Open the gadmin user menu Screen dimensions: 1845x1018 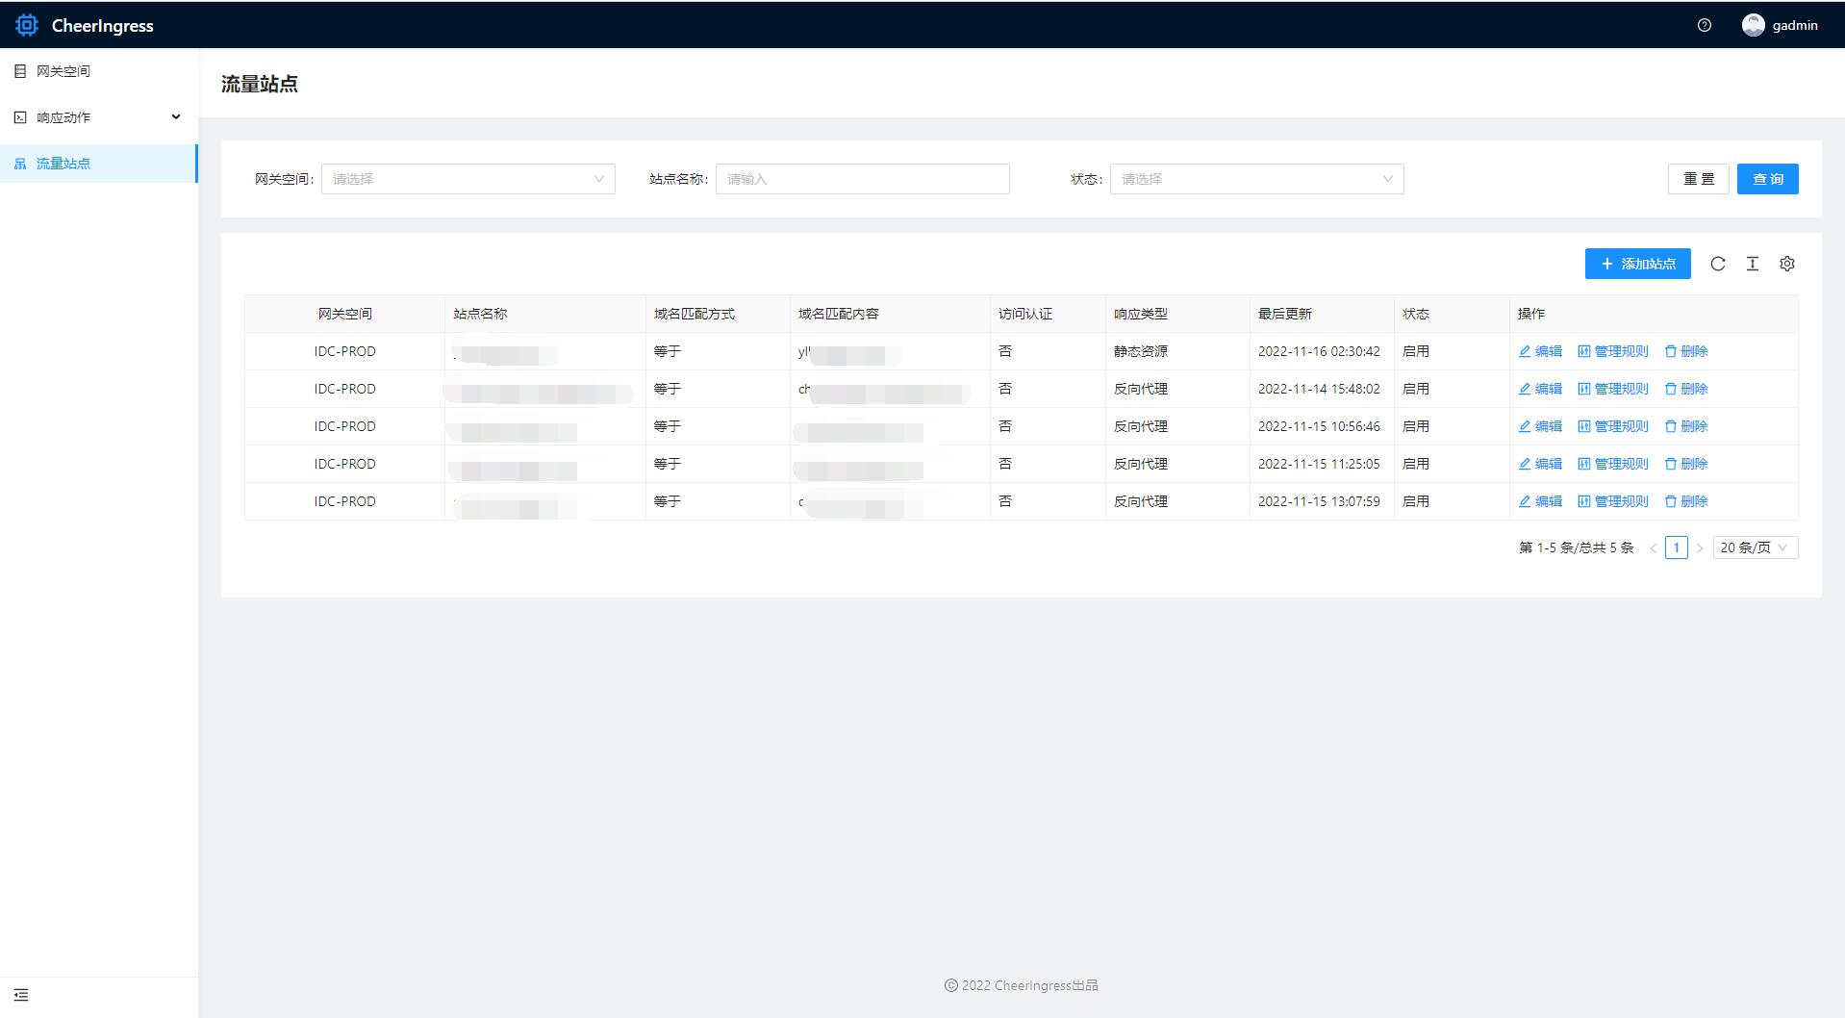(x=1781, y=26)
